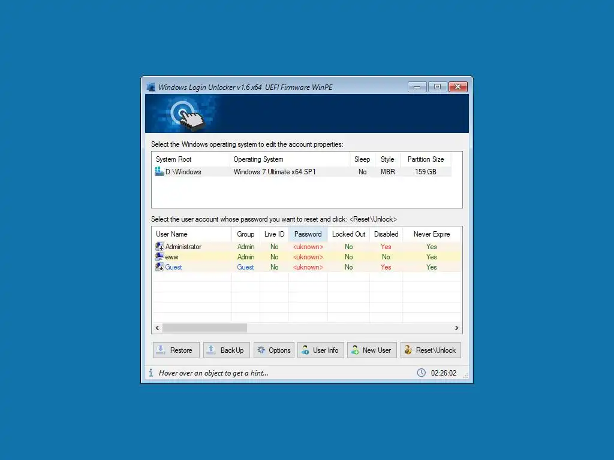Click the Password column header
This screenshot has width=614, height=460.
coord(308,234)
